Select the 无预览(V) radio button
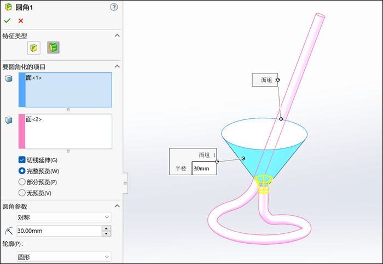 (x=22, y=193)
